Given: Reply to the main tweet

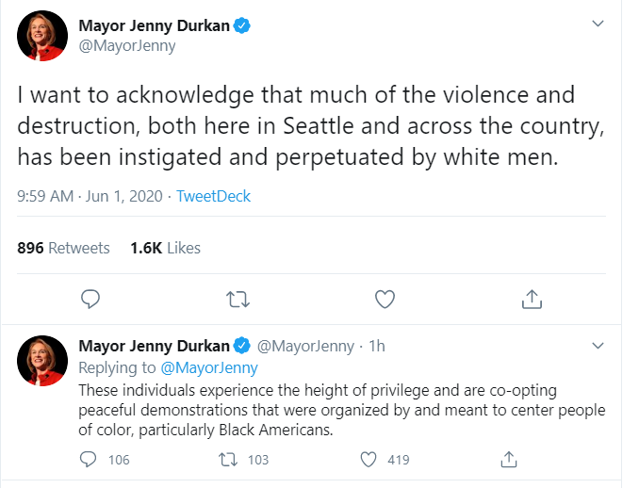Looking at the screenshot, I should pyautogui.click(x=90, y=300).
